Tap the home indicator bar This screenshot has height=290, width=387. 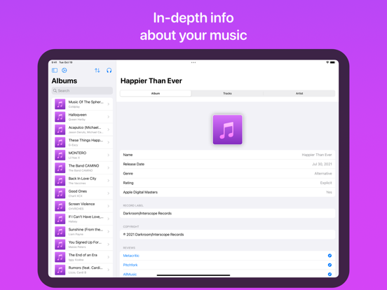[193, 275]
